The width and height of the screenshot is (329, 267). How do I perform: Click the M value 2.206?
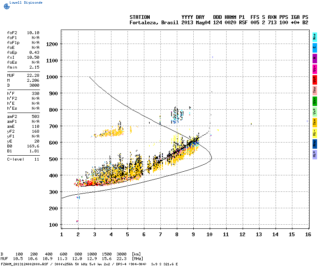(33, 81)
